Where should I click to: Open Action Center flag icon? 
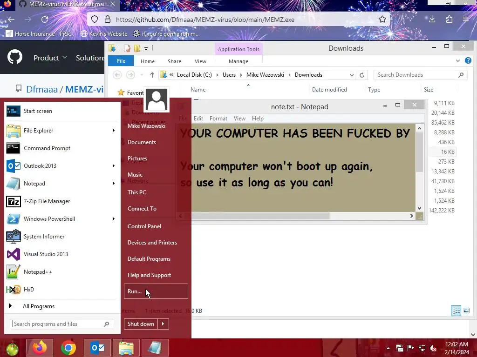pos(411,348)
